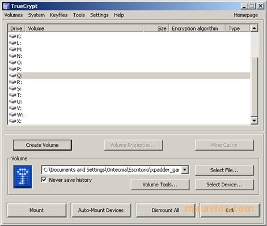Screen dimensions: 267x226
Task: Click the N: drive icon
Action: (x=12, y=56)
